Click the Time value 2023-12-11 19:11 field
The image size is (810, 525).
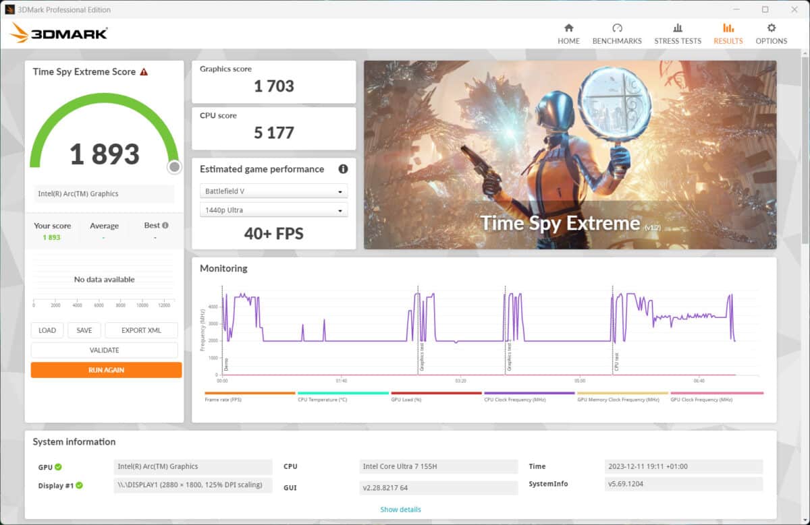[x=684, y=466]
